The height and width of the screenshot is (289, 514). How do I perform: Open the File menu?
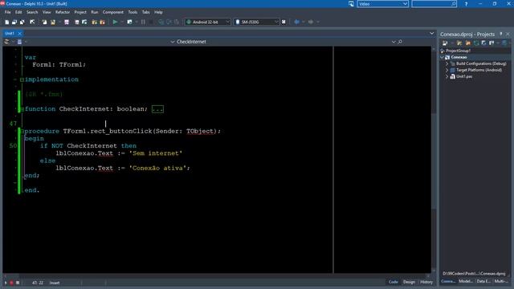tap(7, 12)
